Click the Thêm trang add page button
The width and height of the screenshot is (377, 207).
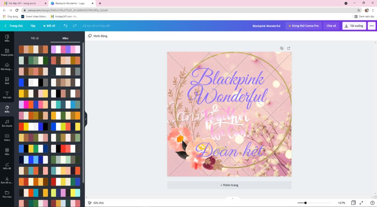pos(229,185)
